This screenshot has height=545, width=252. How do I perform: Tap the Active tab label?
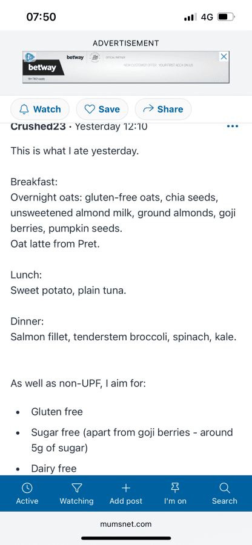click(27, 501)
